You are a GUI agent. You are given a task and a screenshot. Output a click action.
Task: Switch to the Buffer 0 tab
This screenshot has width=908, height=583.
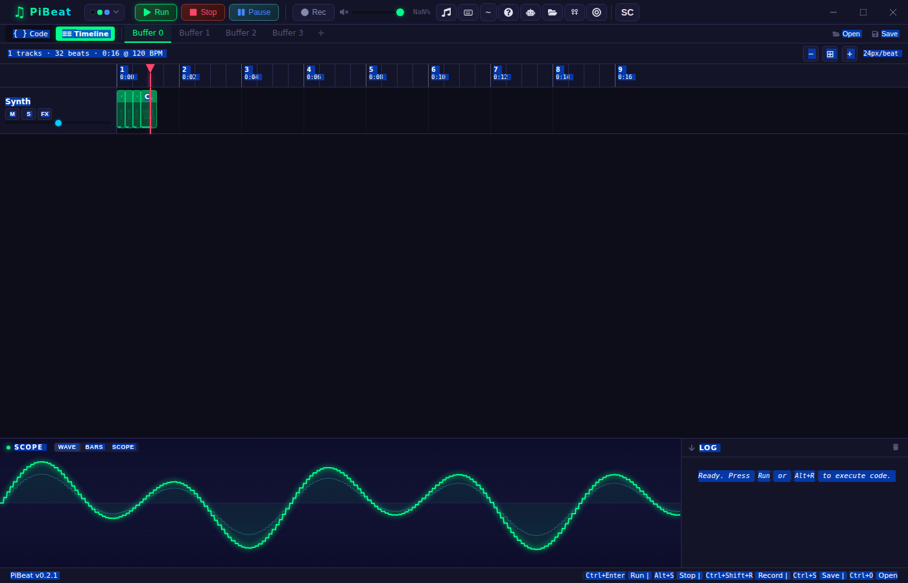click(x=148, y=33)
